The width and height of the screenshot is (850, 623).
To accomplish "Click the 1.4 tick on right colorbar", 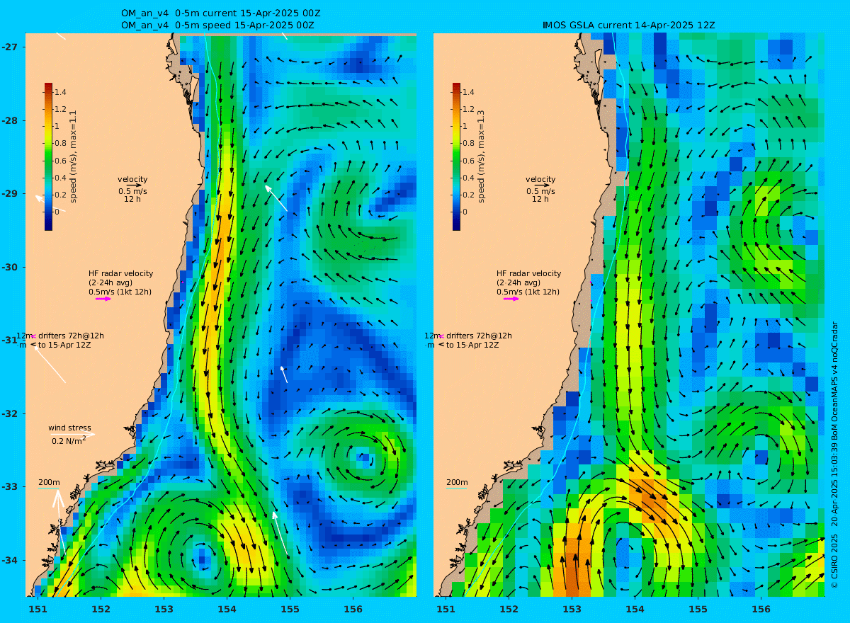I will (468, 92).
